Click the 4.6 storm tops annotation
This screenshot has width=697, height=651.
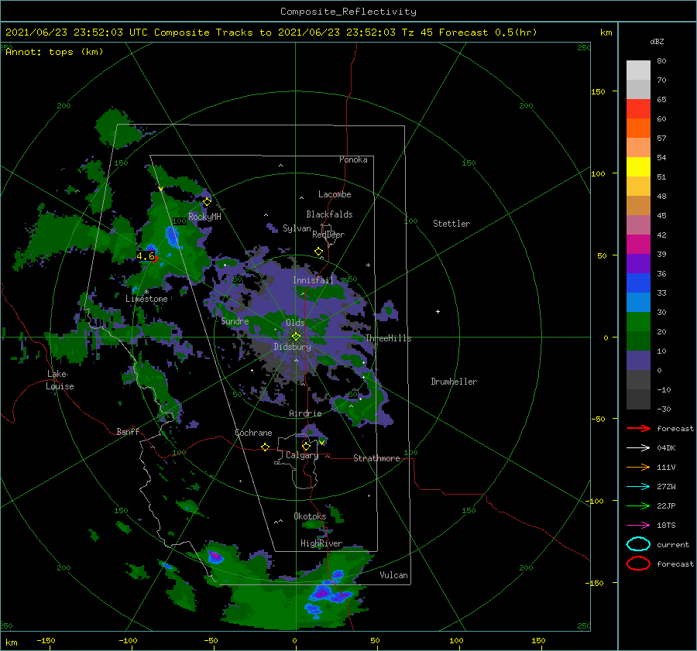point(146,256)
